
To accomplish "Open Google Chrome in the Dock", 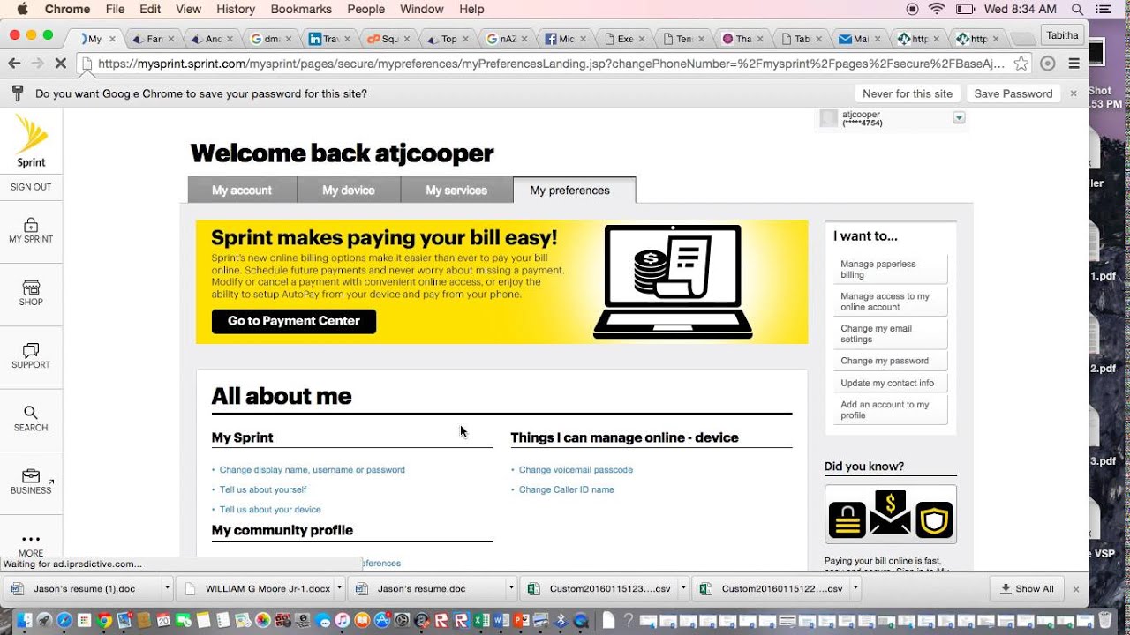I will pyautogui.click(x=104, y=621).
